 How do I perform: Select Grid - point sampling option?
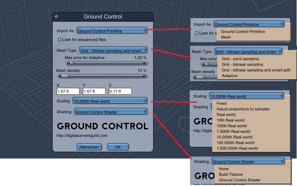(x=240, y=59)
